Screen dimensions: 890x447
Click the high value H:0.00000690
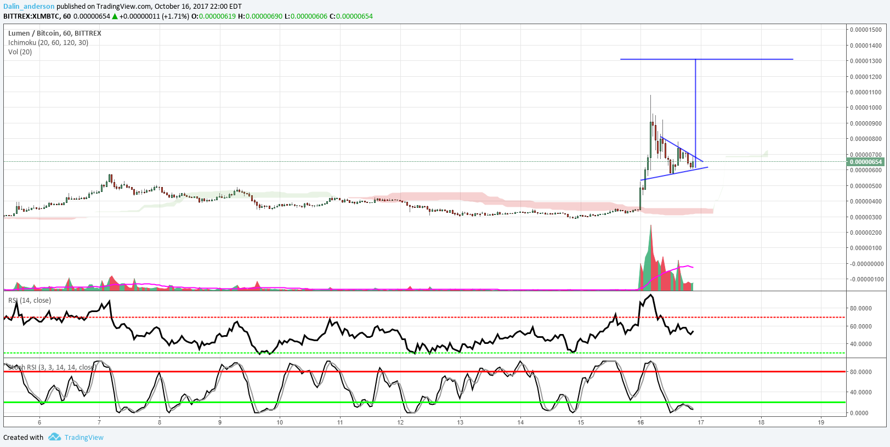[260, 16]
